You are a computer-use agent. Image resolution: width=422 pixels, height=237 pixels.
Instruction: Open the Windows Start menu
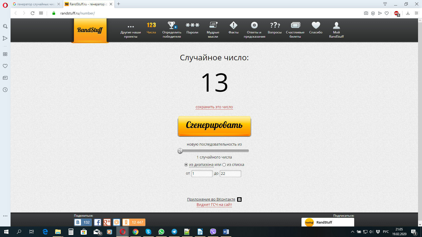pos(6,232)
